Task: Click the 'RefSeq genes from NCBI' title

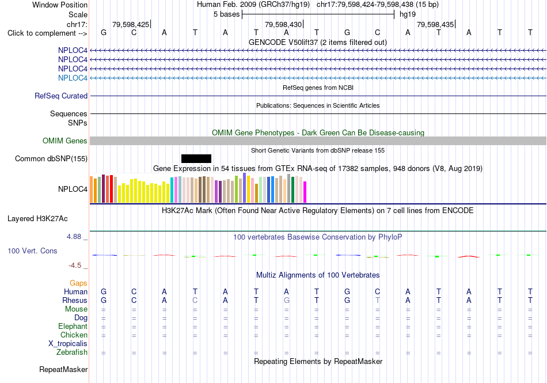Action: click(318, 88)
